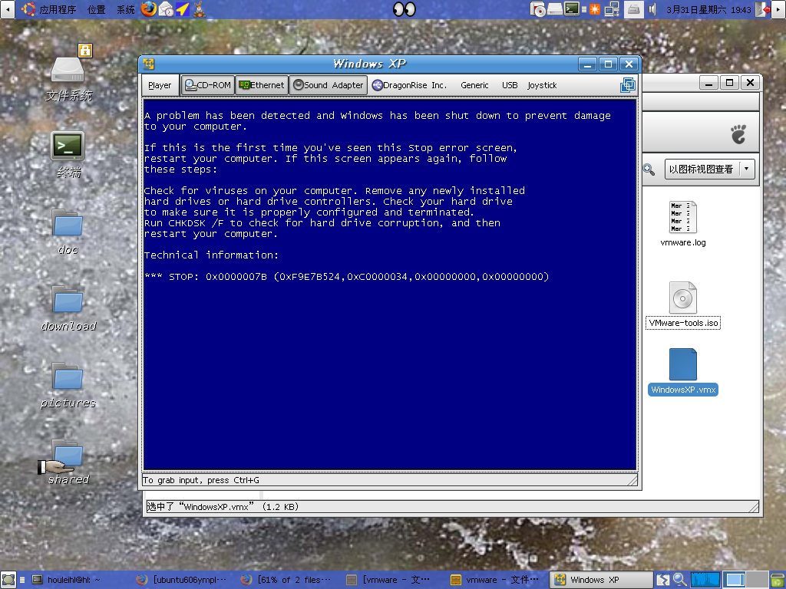Open the 以图标视图查看 view dropdown
This screenshot has width=786, height=589.
(709, 169)
